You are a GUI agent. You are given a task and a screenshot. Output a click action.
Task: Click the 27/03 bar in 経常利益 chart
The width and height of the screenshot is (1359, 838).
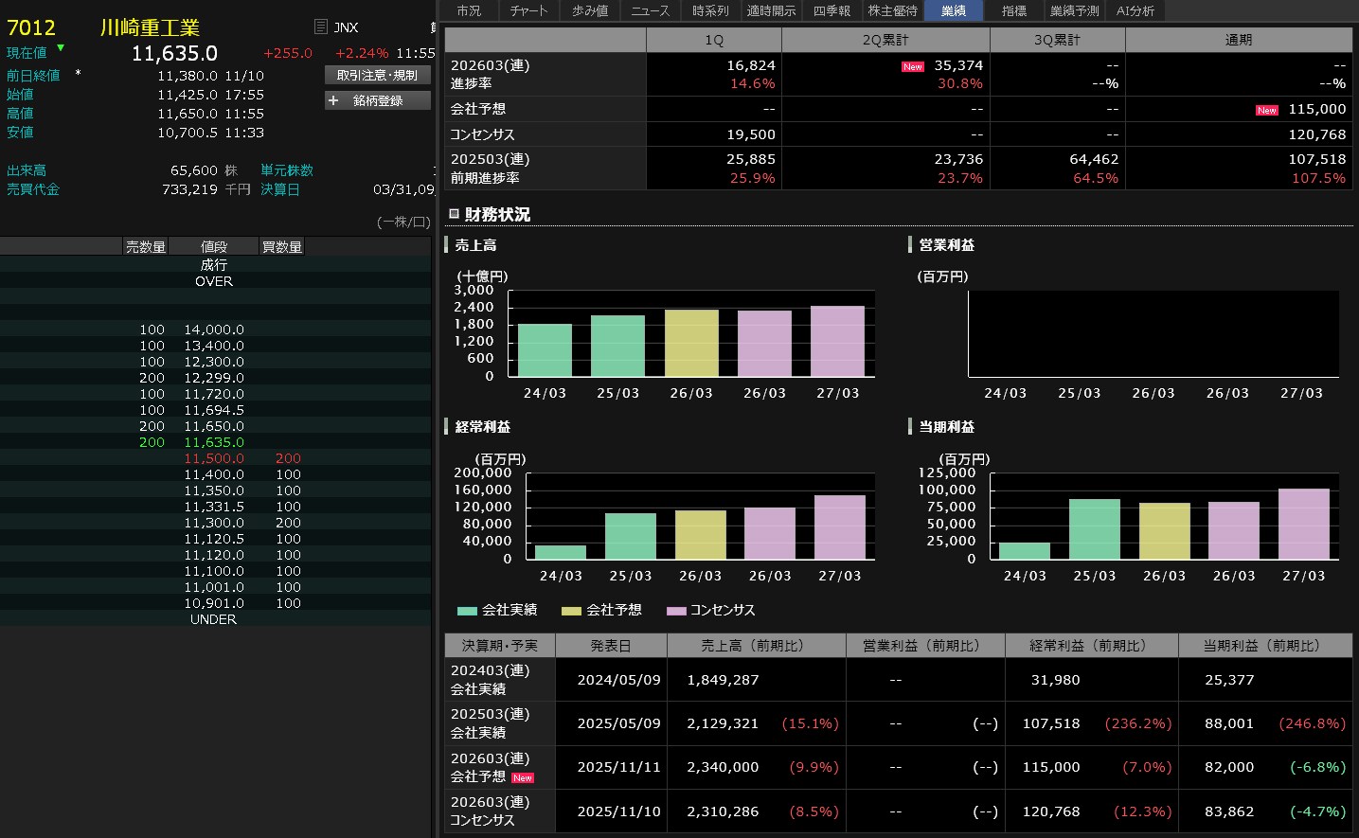pyautogui.click(x=839, y=527)
